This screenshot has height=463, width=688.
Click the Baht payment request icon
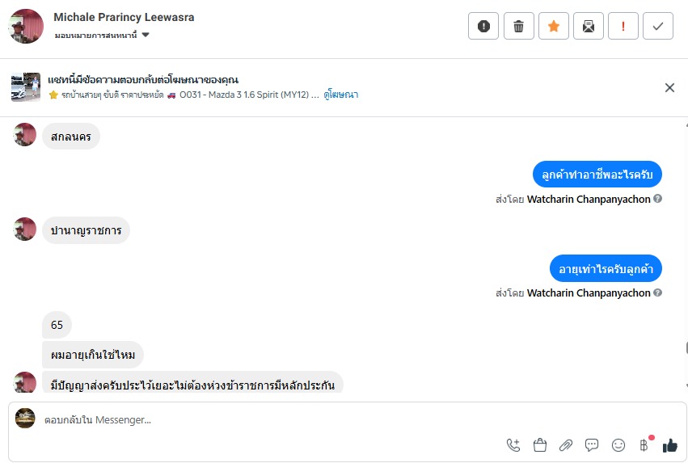click(644, 444)
